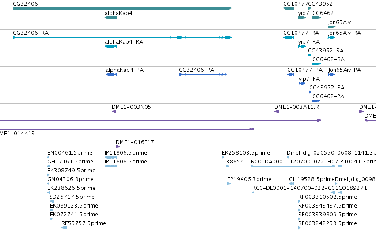Click the alphaKap4-PA protein glyph
The image size is (376, 230).
(111, 74)
